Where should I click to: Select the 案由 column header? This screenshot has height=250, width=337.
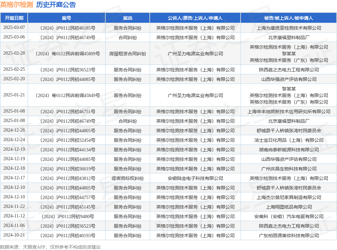coord(127,18)
